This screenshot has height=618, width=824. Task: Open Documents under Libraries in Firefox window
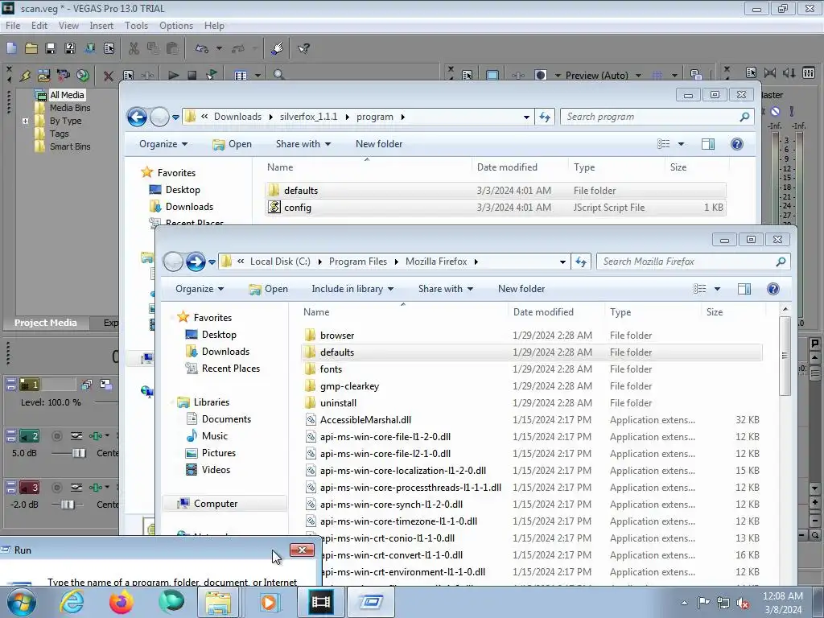tap(226, 418)
